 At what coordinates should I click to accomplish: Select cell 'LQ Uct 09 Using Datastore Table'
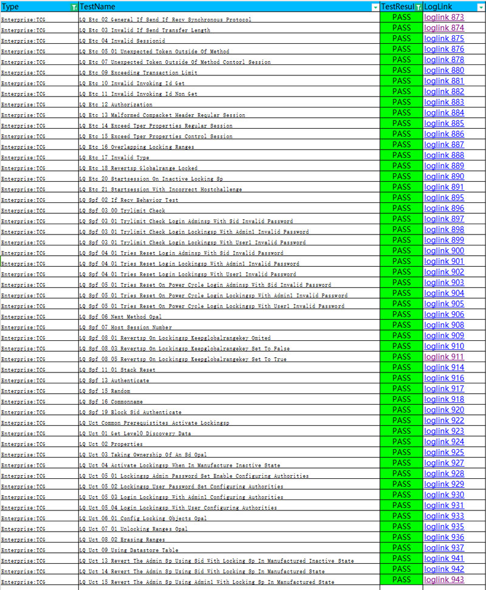point(229,548)
